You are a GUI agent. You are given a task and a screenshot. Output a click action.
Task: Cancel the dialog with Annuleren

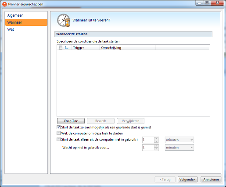pyautogui.click(x=211, y=180)
